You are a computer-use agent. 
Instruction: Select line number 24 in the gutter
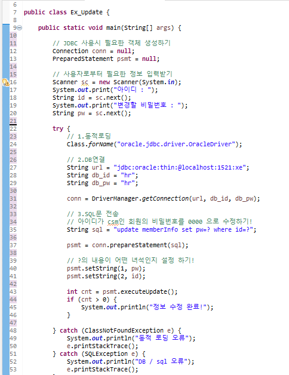13,145
